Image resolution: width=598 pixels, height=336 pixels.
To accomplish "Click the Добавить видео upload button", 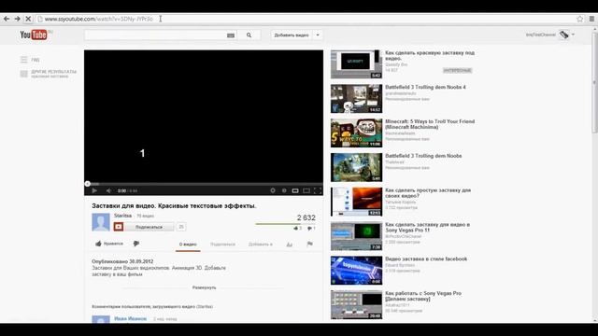I will (x=292, y=35).
